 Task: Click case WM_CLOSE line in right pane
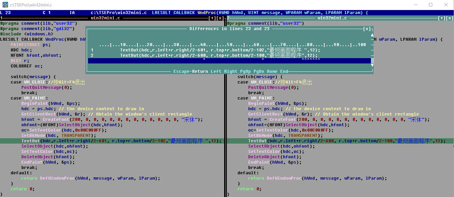pyautogui.click(x=275, y=82)
